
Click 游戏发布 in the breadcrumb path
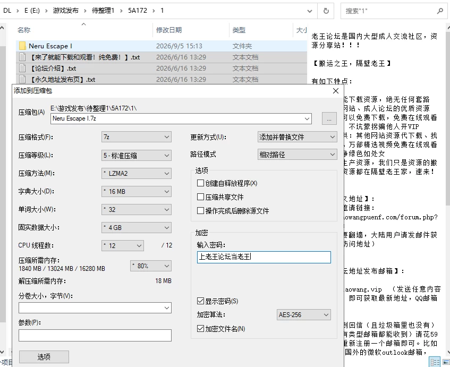tap(66, 11)
